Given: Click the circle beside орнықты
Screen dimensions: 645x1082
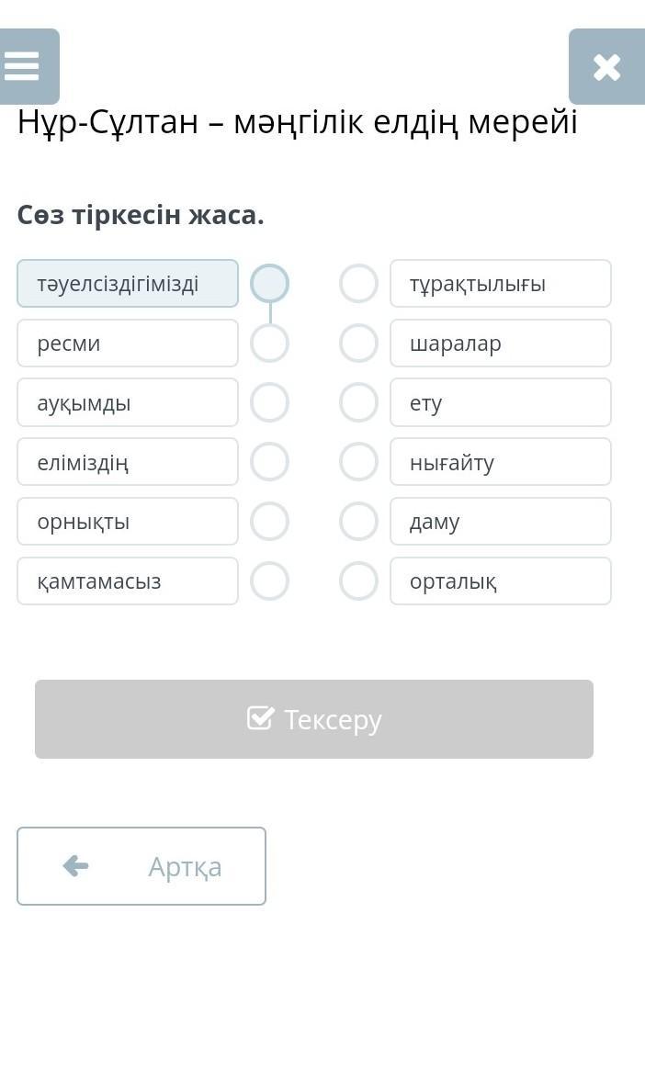Looking at the screenshot, I should click(269, 522).
